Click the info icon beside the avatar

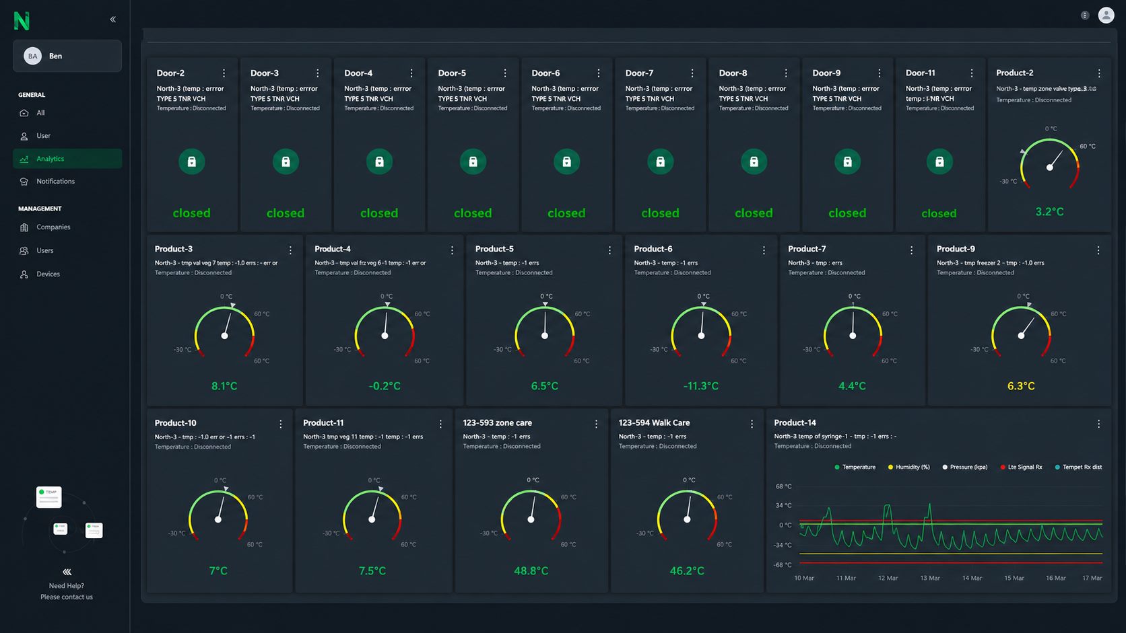click(x=1085, y=15)
